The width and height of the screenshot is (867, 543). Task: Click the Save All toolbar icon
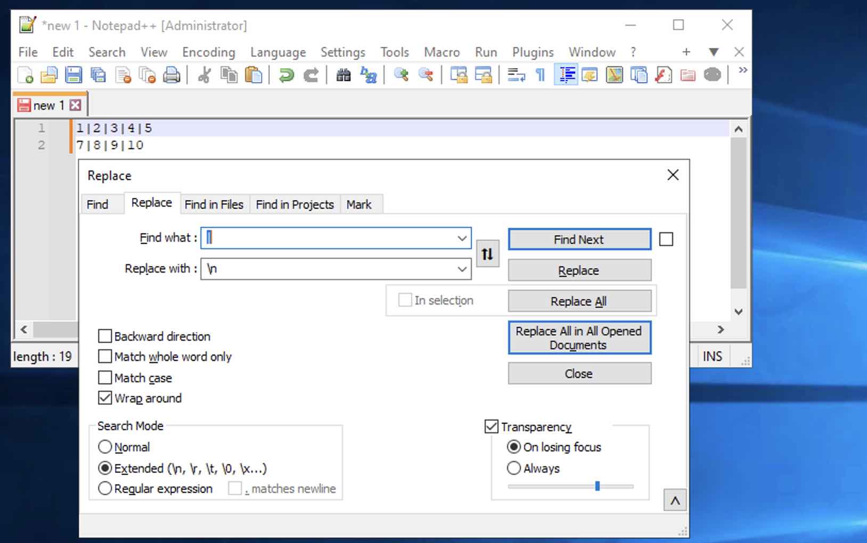tap(98, 75)
